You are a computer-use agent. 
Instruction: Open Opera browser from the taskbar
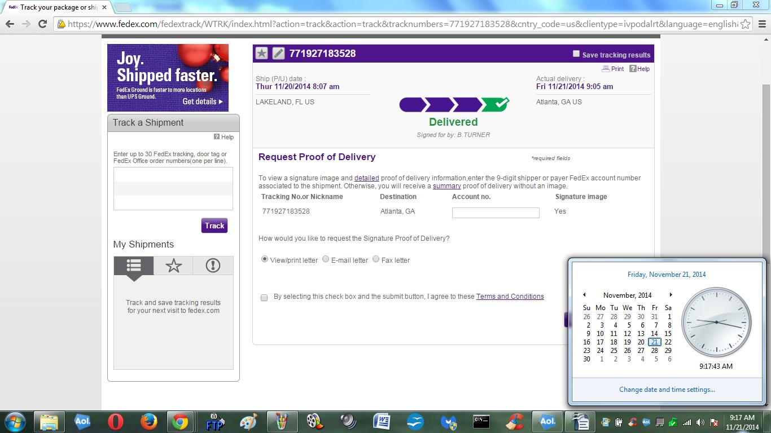116,422
